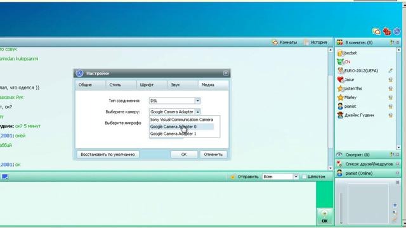Click the red gift icon in top-right
The image size is (406, 228).
tap(387, 32)
